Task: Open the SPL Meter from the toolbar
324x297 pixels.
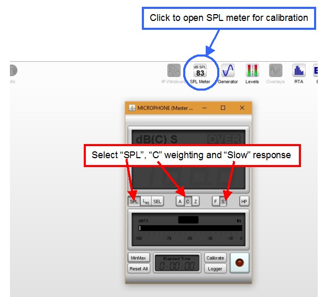Action: [200, 73]
